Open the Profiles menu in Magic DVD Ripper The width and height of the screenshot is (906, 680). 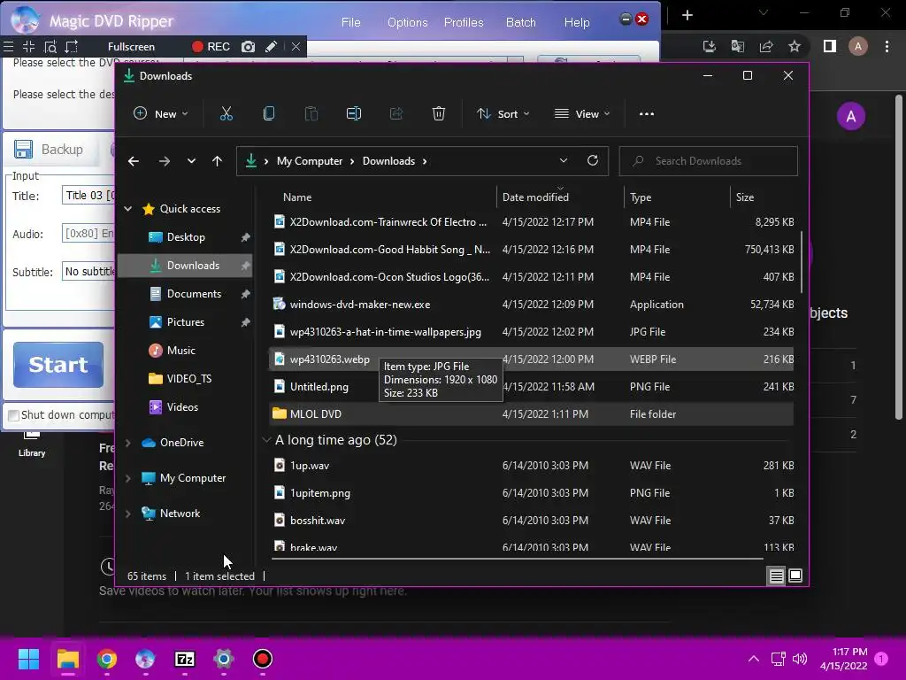464,22
